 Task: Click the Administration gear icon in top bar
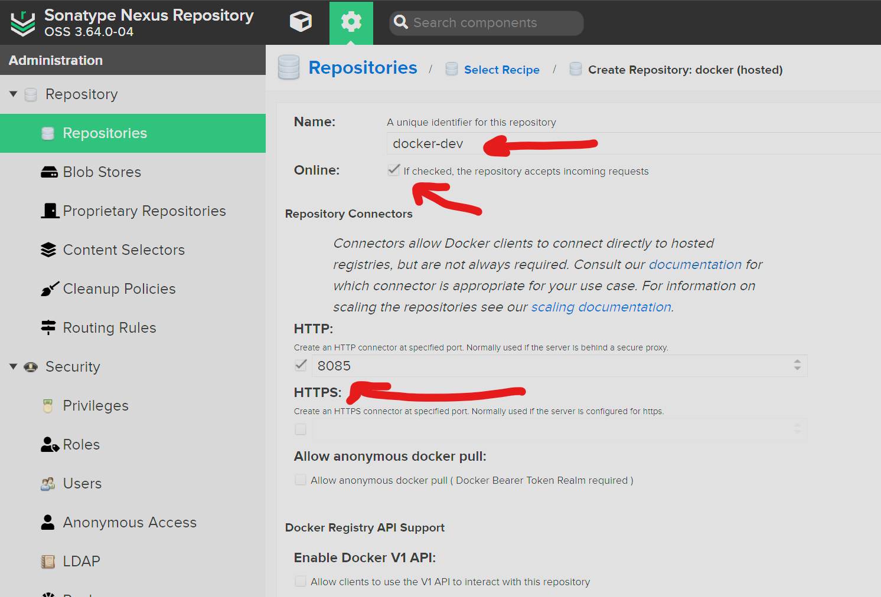pos(351,21)
